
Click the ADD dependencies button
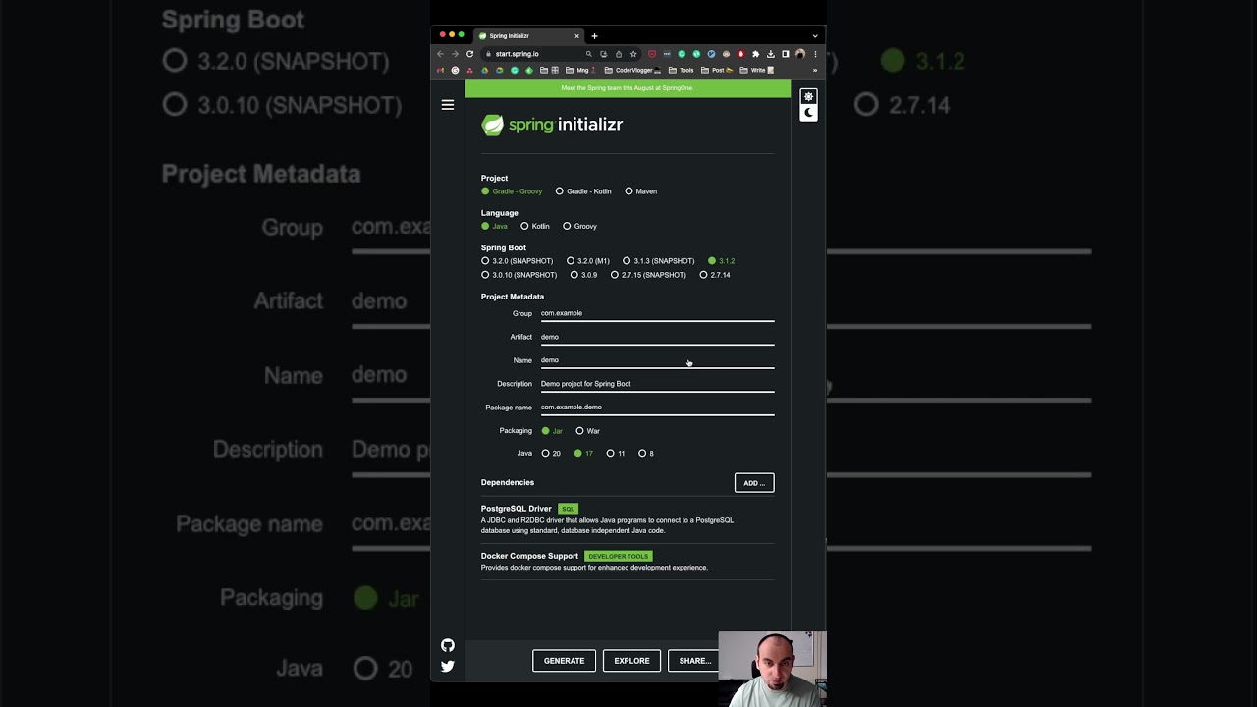tap(754, 483)
